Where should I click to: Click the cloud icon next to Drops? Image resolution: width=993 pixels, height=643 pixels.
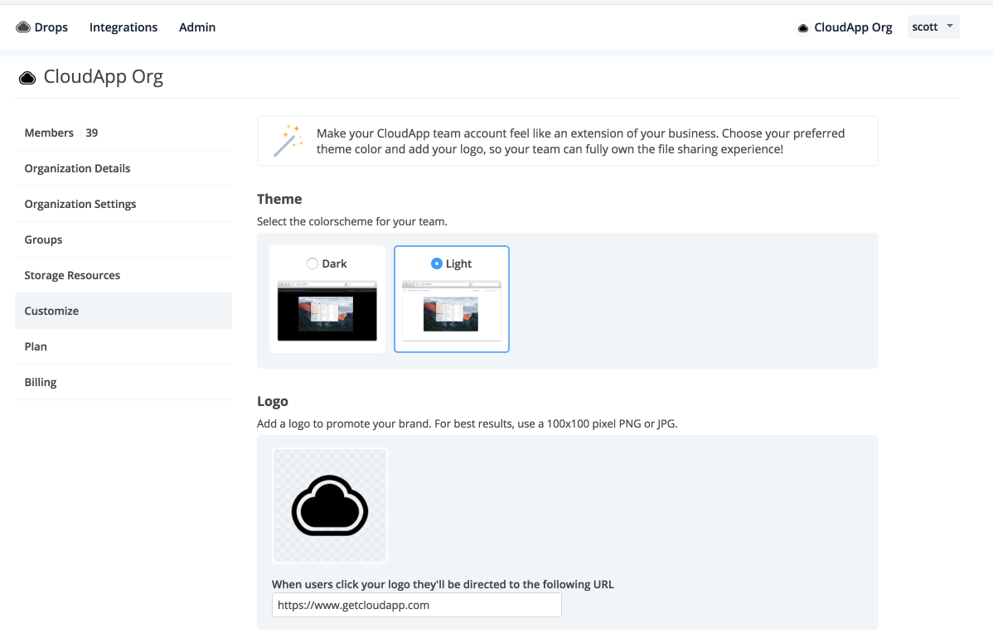pos(23,27)
